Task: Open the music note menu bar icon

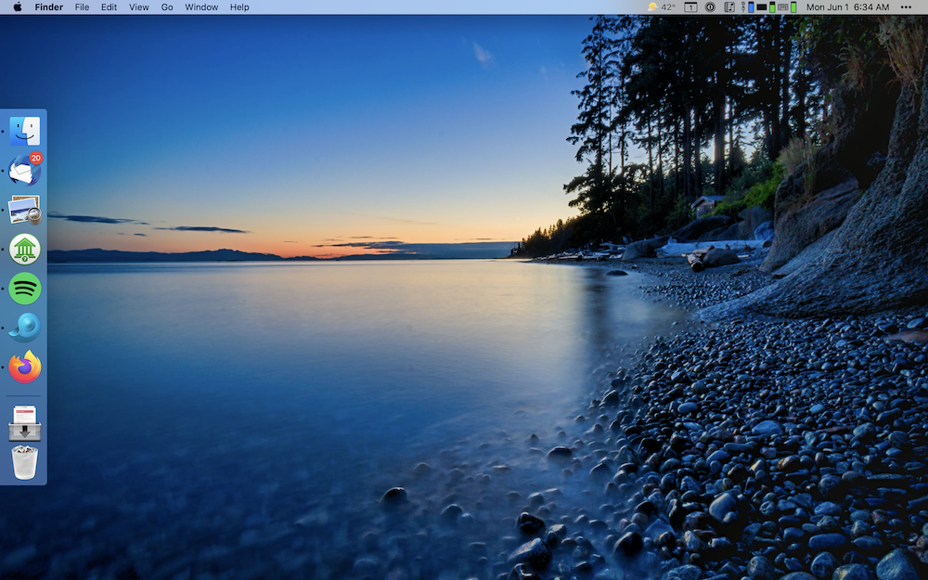Action: tap(729, 7)
